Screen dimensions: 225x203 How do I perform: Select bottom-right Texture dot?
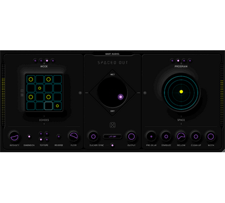coord(47,139)
